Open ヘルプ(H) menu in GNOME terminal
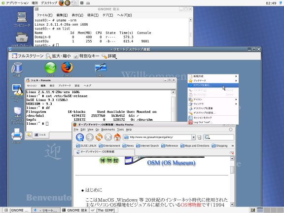This screenshot has width=284, height=213. point(124,15)
